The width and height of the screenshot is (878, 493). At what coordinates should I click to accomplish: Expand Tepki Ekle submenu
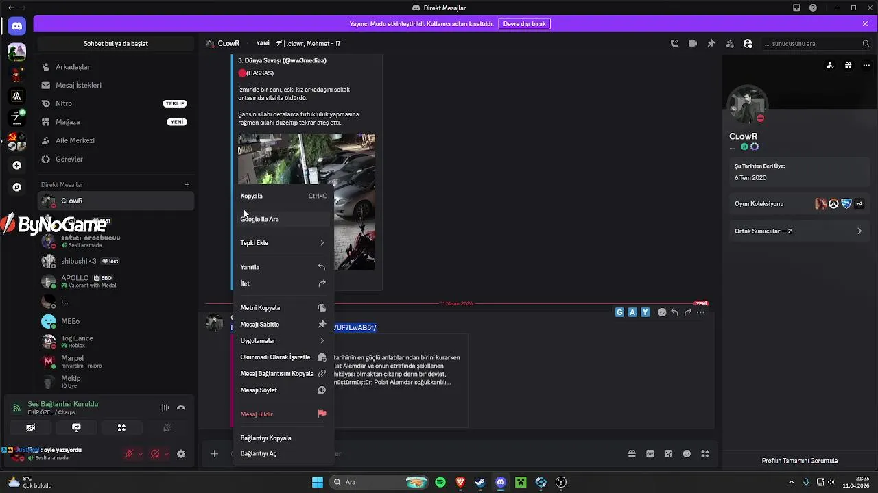click(x=283, y=242)
